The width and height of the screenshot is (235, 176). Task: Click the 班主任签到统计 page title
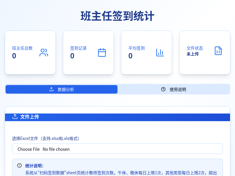[x=117, y=16]
